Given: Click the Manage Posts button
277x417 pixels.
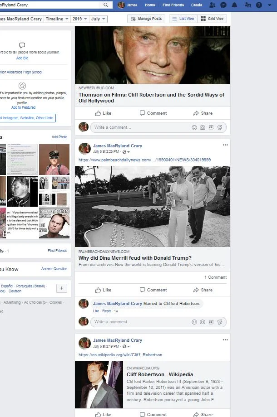Looking at the screenshot, I should click(146, 19).
